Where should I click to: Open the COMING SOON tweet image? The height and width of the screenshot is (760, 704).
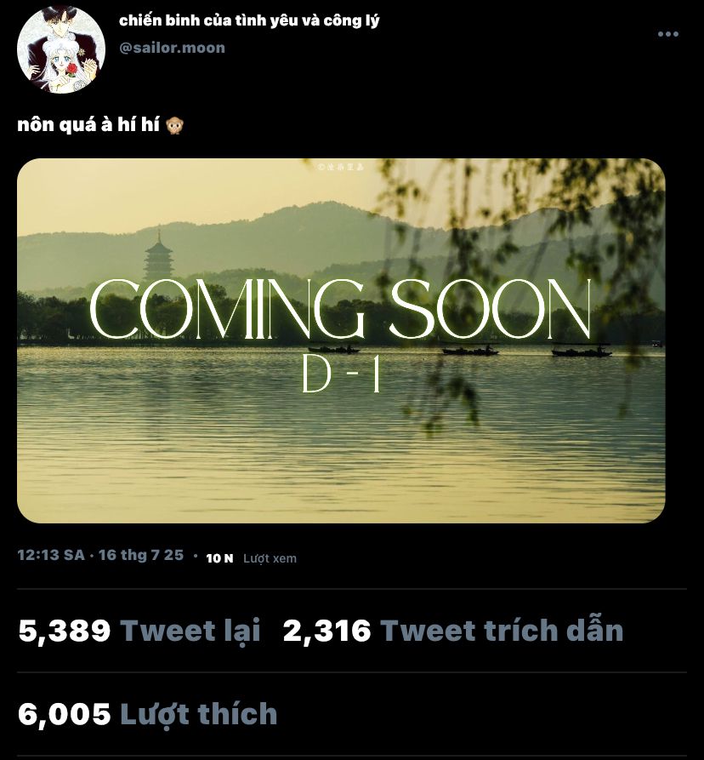point(341,340)
